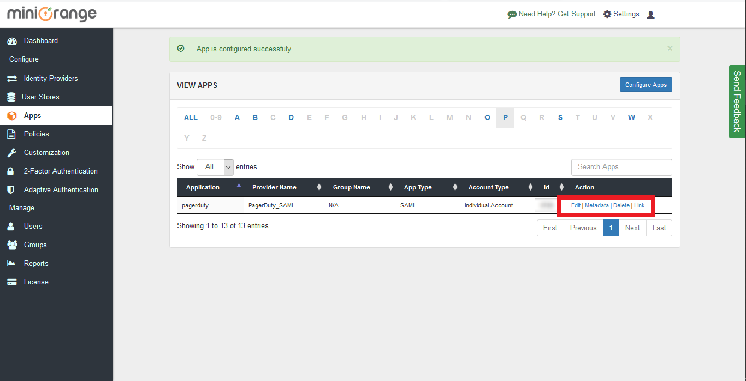Go to Last page
746x381 pixels.
click(659, 228)
